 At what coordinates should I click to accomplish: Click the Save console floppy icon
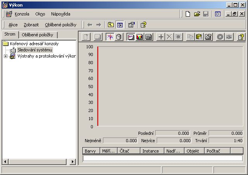click(206, 14)
